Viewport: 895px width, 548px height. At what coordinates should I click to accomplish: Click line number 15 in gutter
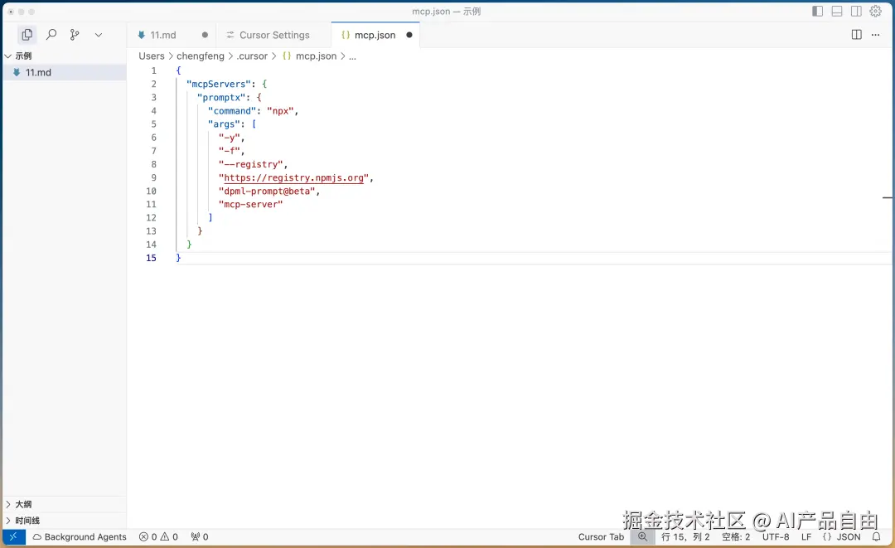[x=151, y=258]
